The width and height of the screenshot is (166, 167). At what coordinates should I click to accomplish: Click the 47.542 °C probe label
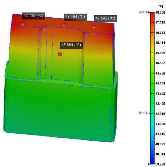coord(105,19)
